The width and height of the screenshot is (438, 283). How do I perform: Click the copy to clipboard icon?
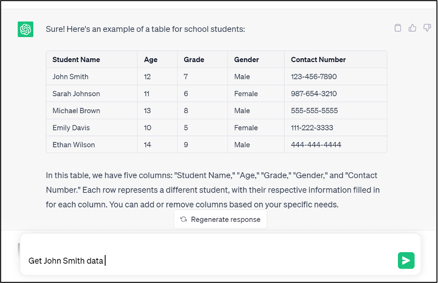click(x=398, y=28)
